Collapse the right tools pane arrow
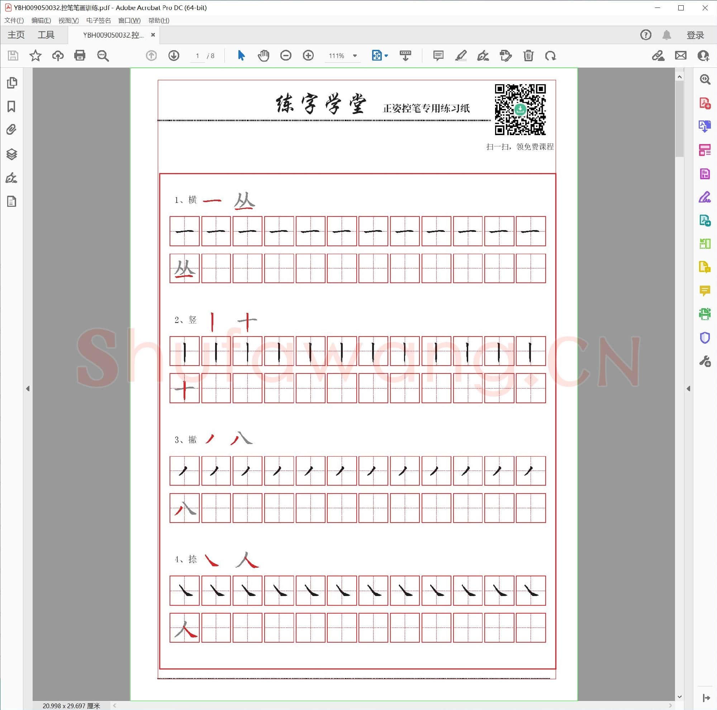This screenshot has width=717, height=710. tap(688, 389)
